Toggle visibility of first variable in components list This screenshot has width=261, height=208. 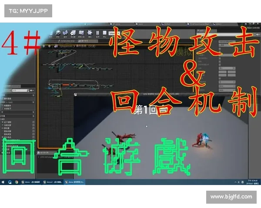coord(33,122)
